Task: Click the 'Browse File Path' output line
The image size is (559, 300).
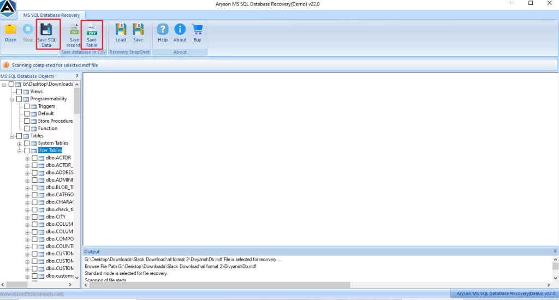Action: tap(170, 266)
